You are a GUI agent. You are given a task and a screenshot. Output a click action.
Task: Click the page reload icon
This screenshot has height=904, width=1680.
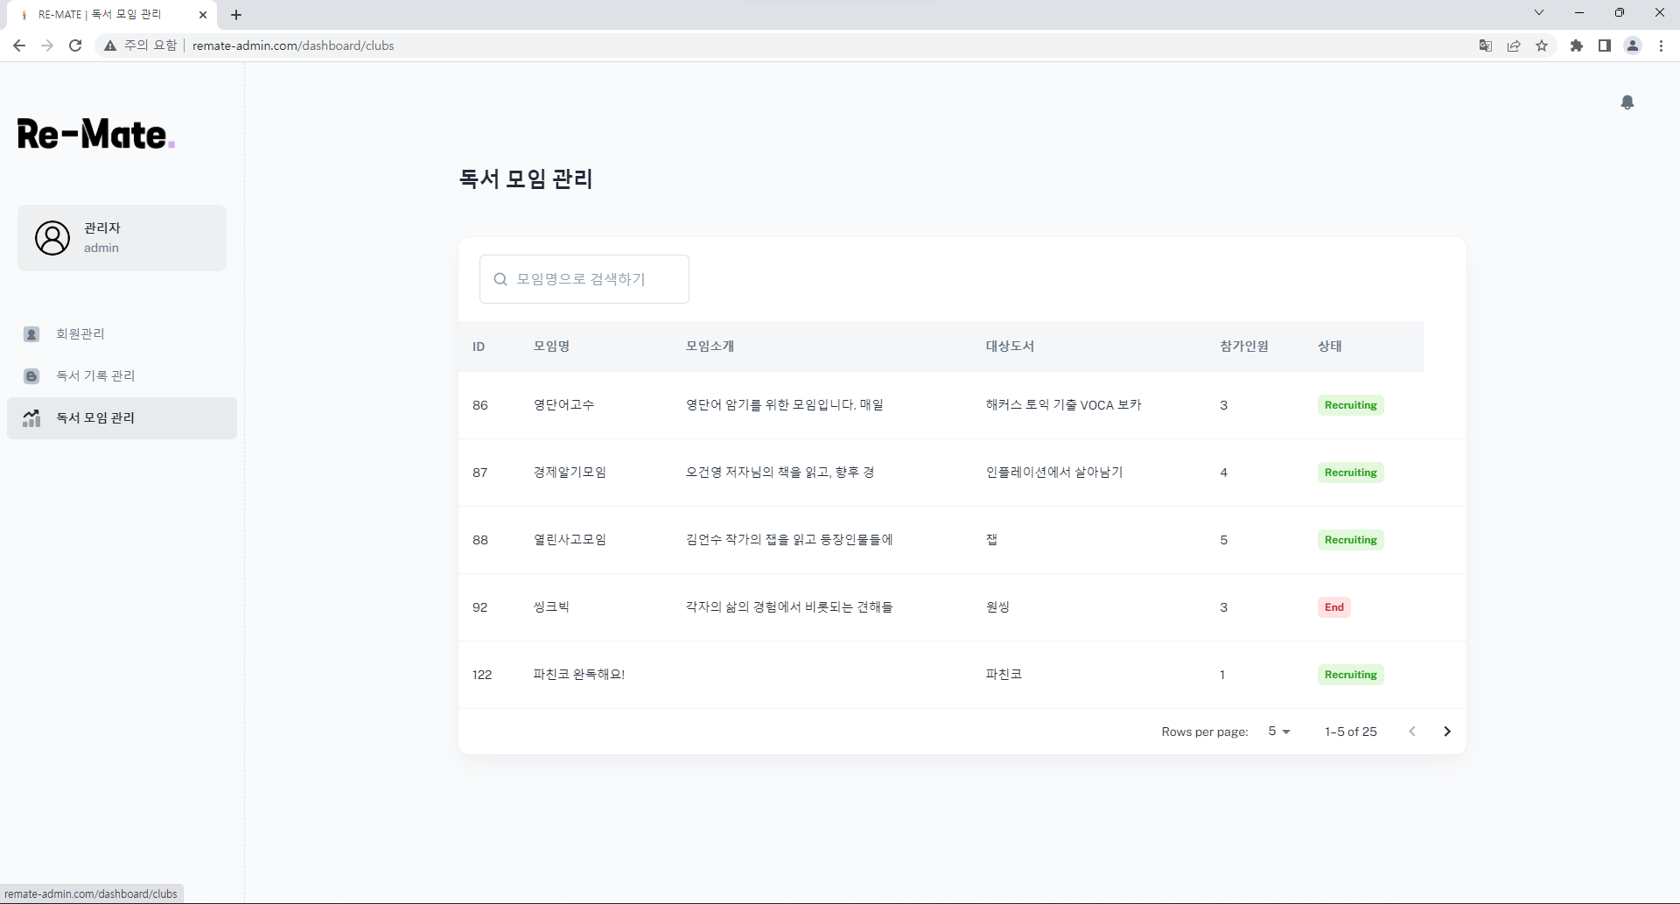coord(74,46)
